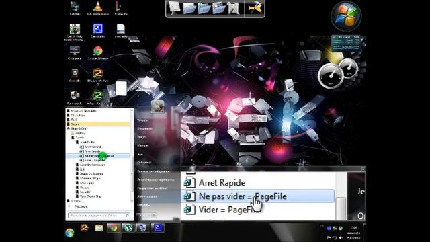The image size is (430, 242).
Task: Open Ordinateur from Start menu right pane
Action: [144, 163]
